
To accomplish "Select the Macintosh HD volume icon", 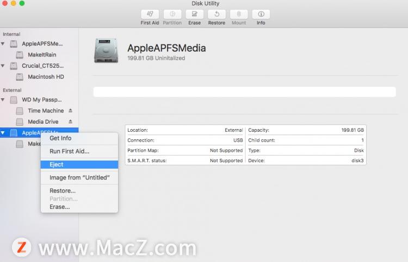I will point(20,77).
